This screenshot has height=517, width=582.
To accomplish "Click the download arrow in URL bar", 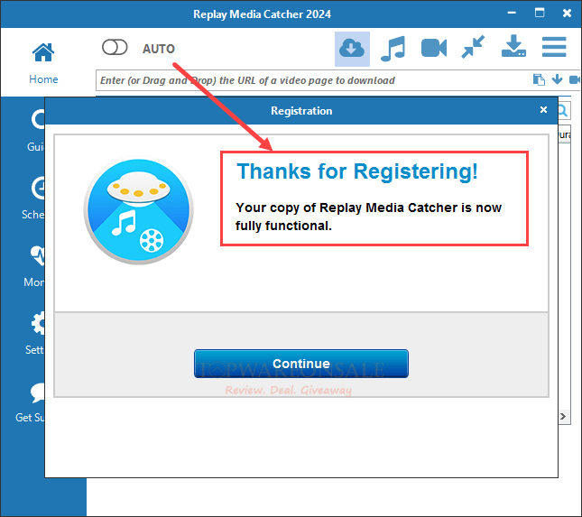I will tap(557, 79).
